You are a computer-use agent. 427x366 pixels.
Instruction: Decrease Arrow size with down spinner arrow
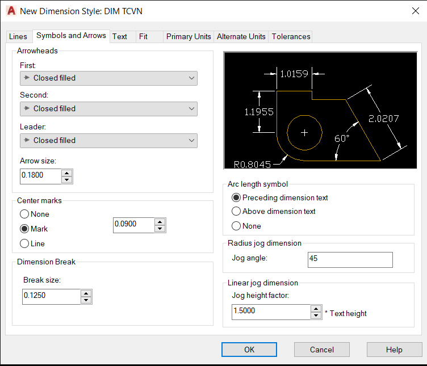(67, 180)
